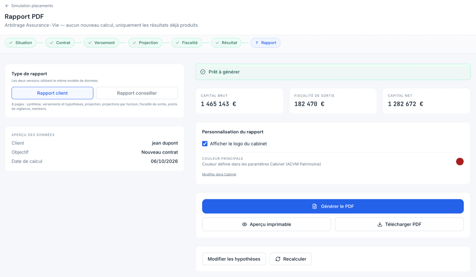Choose the Rapport client report type
476x277 pixels.
point(52,93)
